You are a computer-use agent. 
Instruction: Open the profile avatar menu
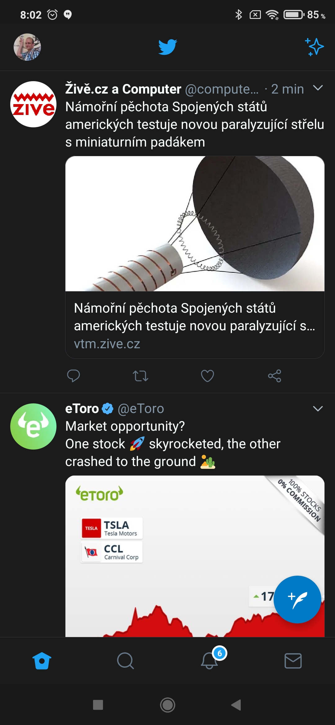(x=27, y=47)
